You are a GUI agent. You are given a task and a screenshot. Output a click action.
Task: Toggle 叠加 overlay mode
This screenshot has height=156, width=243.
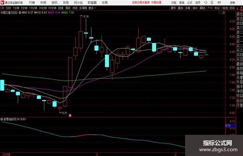pos(181,8)
